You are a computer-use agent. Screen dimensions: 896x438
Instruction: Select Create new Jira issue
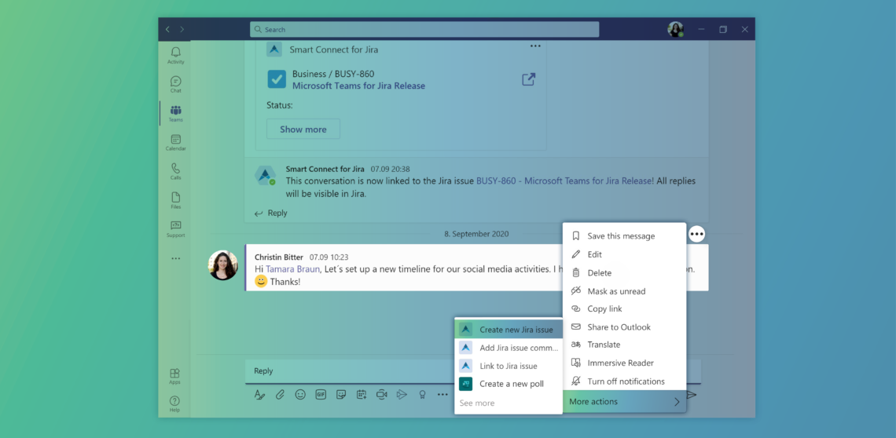[516, 330]
